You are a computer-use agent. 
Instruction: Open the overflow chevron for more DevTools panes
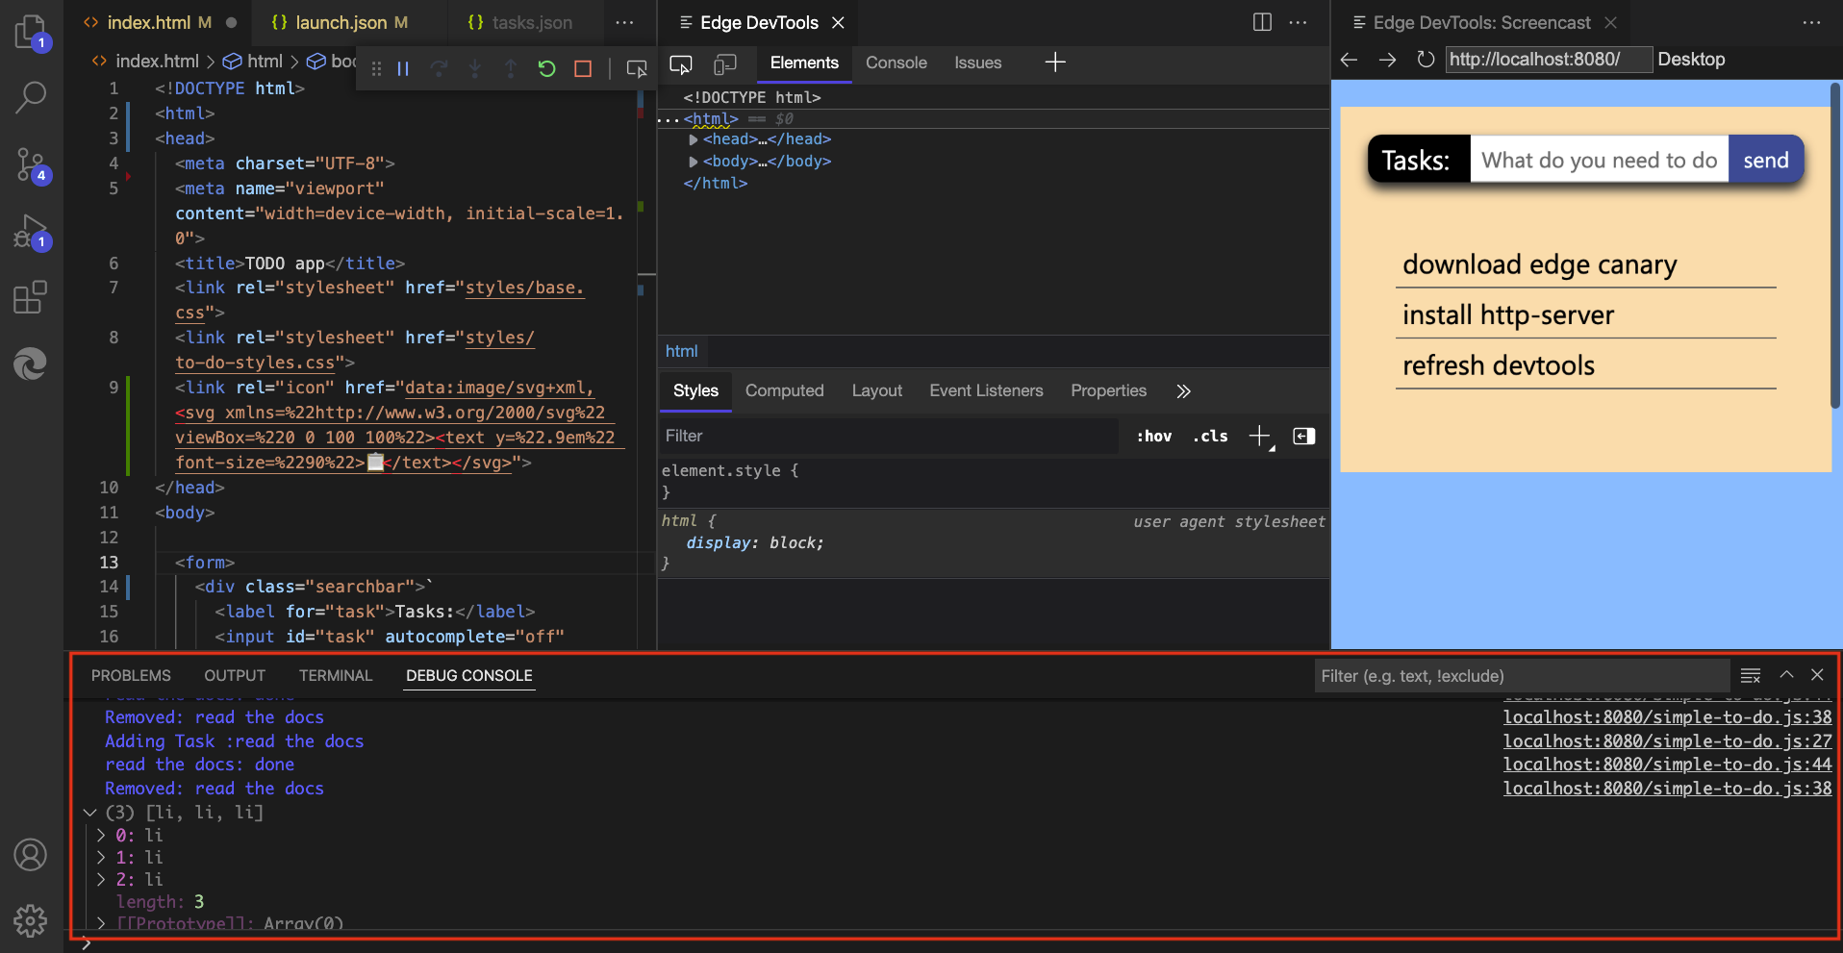pyautogui.click(x=1182, y=391)
